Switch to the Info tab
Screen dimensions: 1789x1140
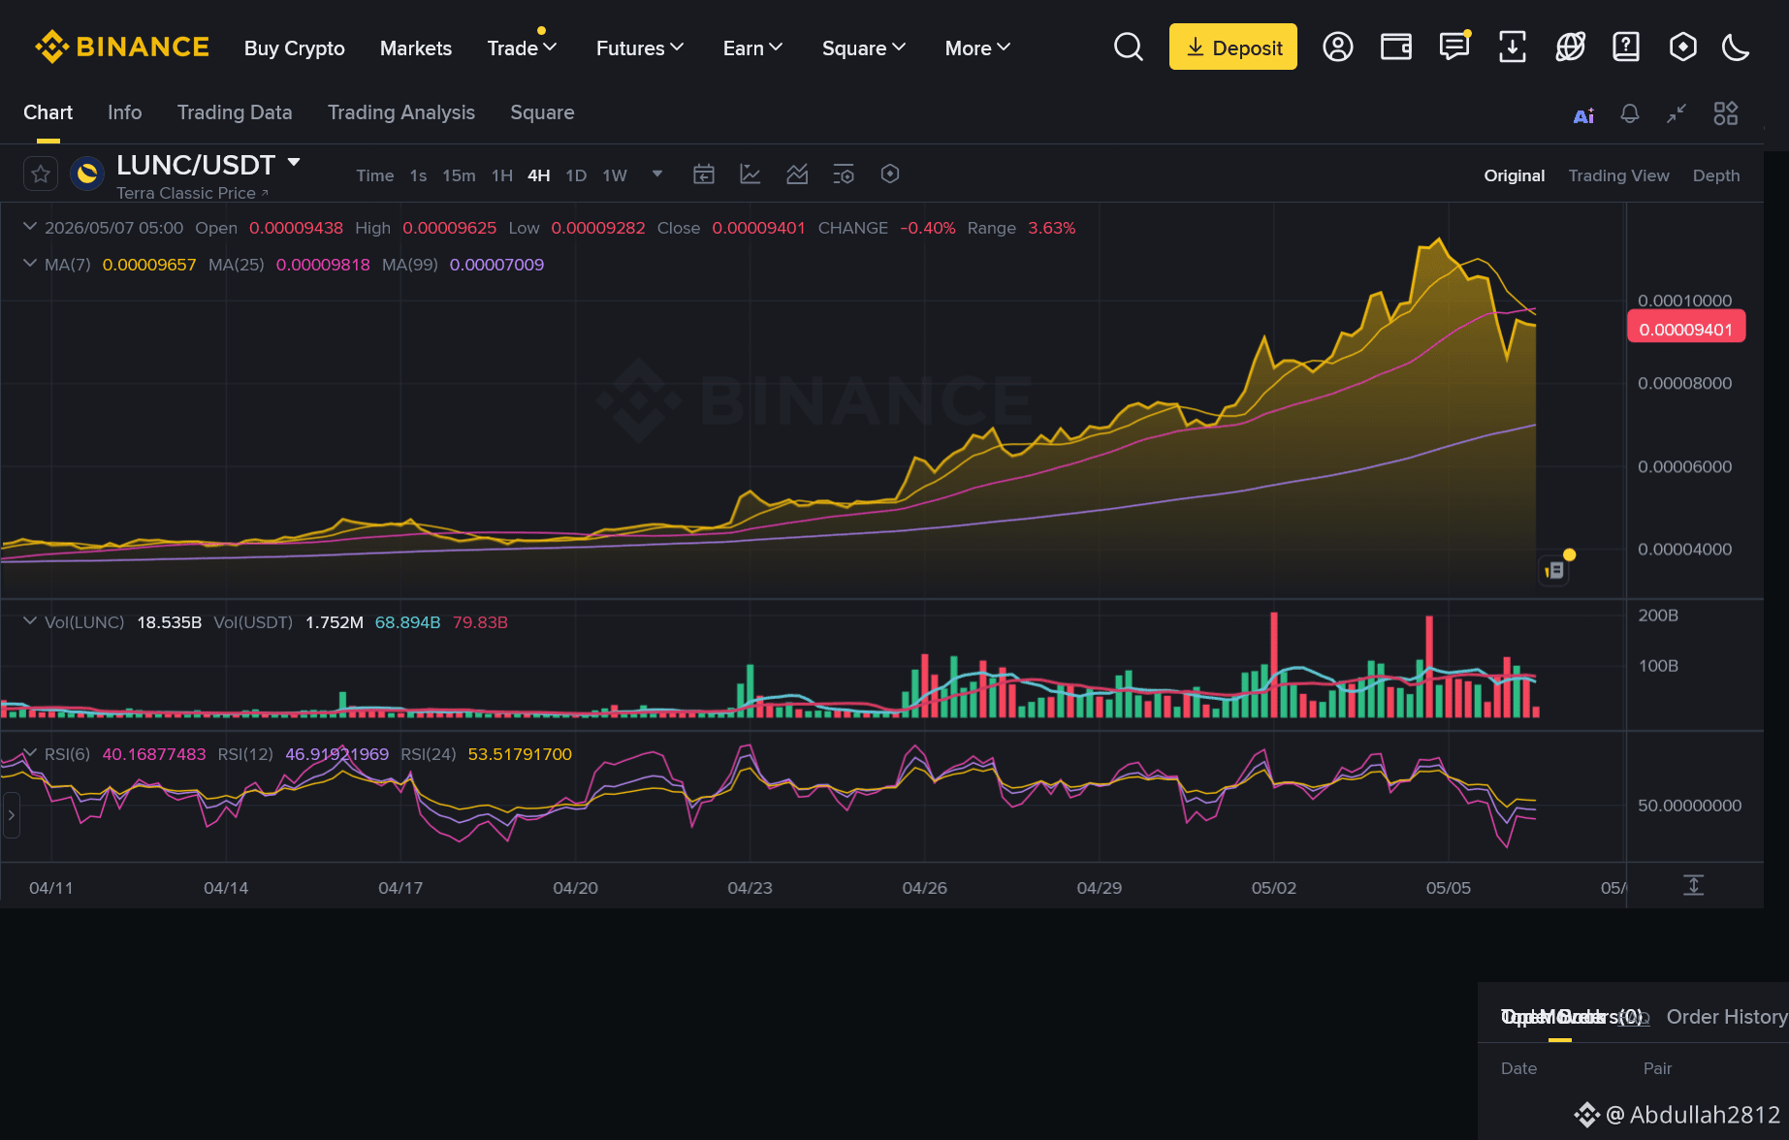coord(125,112)
